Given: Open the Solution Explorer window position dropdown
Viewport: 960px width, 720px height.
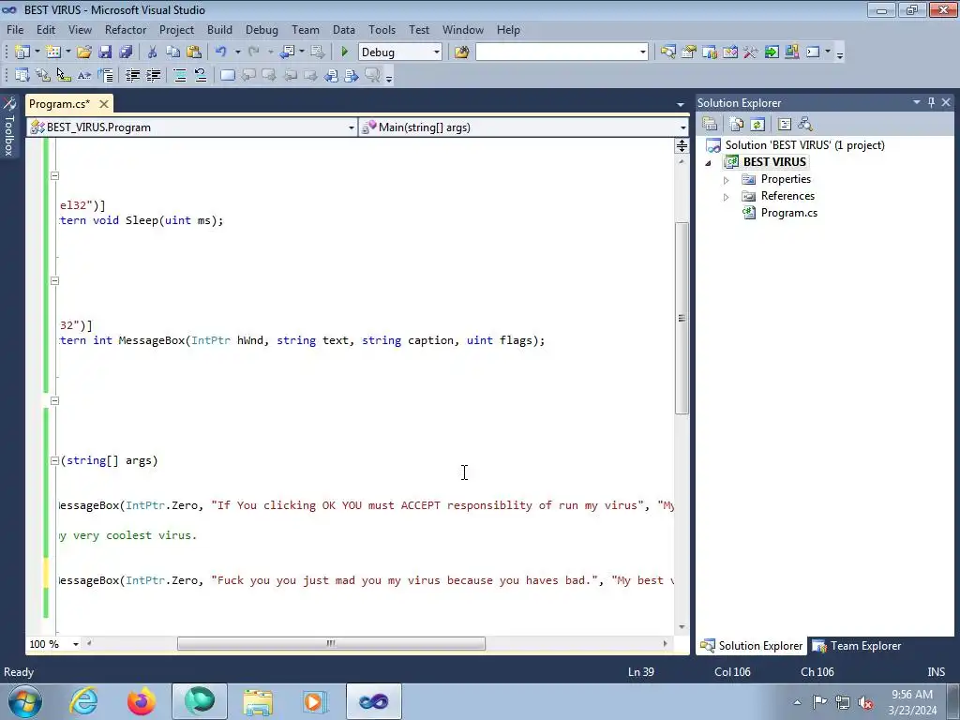Looking at the screenshot, I should [917, 102].
